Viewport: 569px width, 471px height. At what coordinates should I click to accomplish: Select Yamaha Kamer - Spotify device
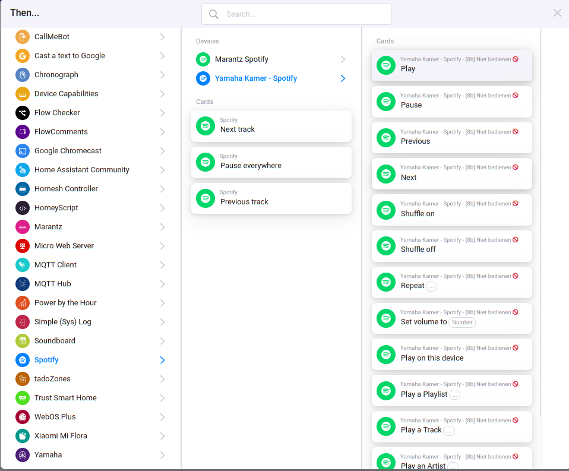click(x=255, y=78)
